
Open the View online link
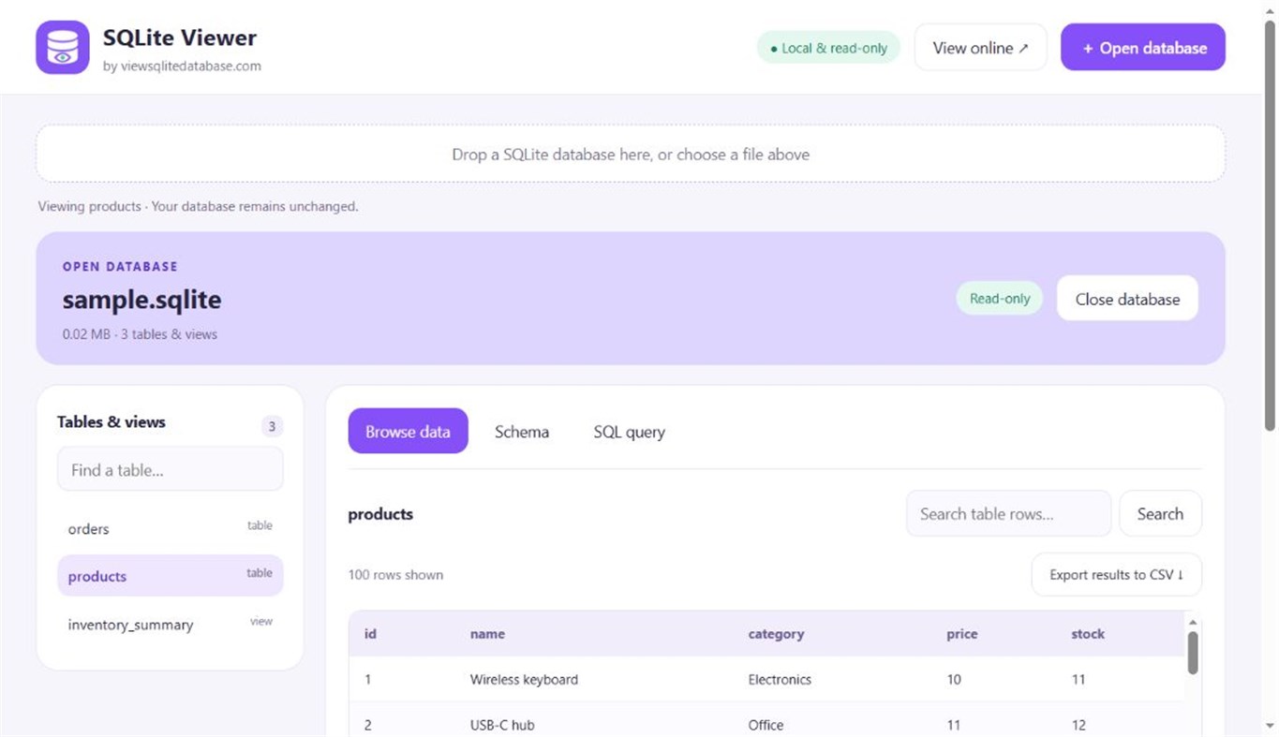(x=980, y=48)
